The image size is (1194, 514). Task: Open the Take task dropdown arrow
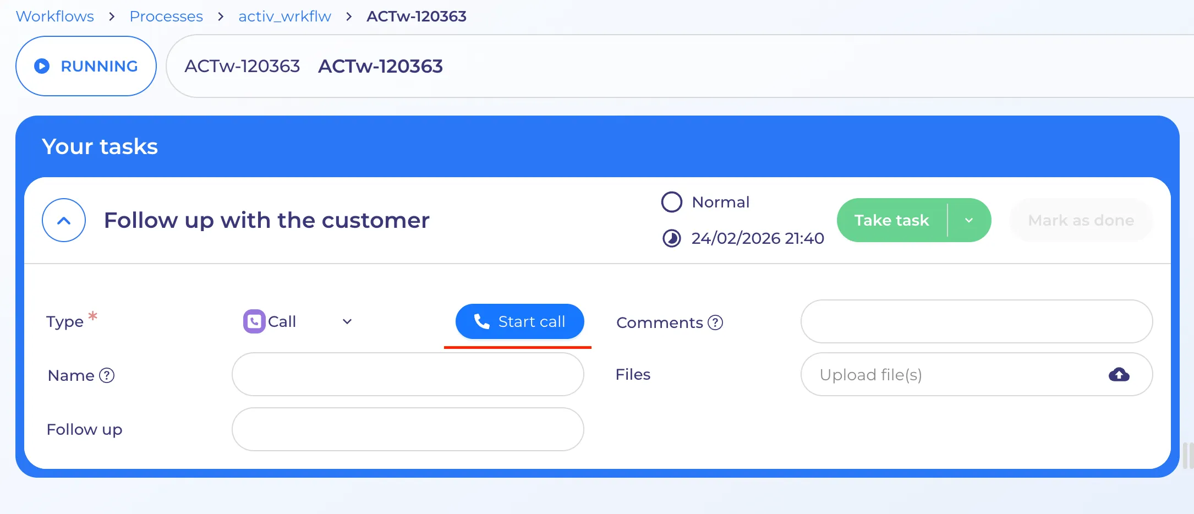969,220
